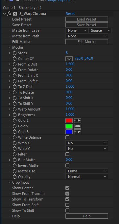The image size is (119, 224).
Task: Click the From Rotate stopwatch icon
Action: 14,70
